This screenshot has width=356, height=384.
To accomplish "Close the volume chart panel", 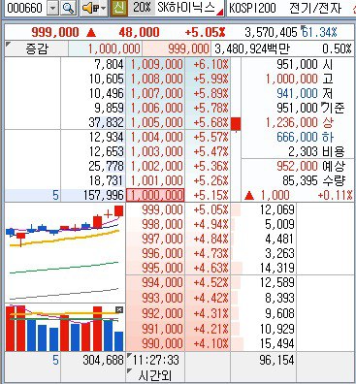I will (x=119, y=309).
